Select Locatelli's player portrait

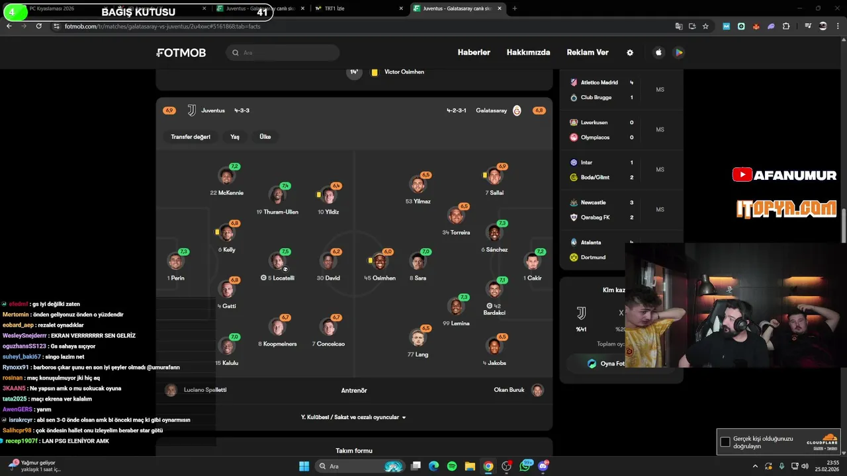point(278,261)
